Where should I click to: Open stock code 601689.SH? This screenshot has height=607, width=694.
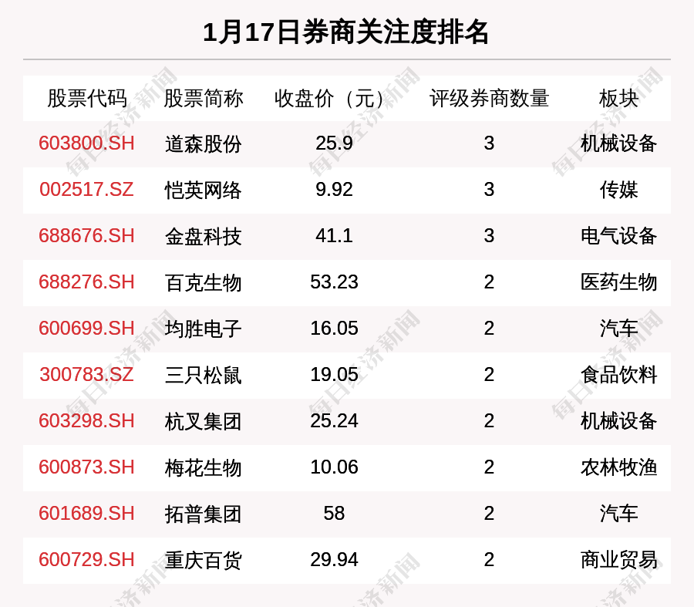[x=86, y=514]
